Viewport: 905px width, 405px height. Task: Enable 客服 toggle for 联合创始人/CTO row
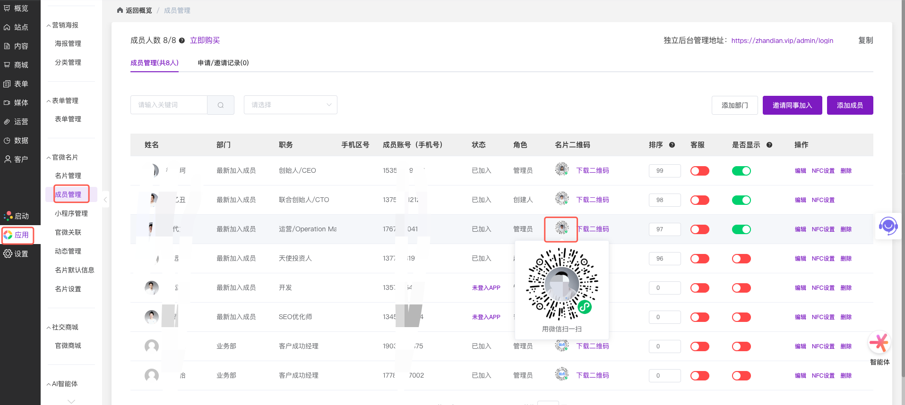pyautogui.click(x=699, y=200)
